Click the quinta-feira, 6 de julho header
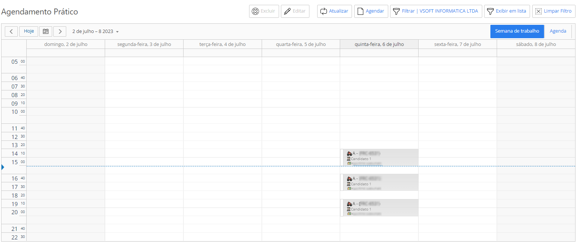This screenshot has height=242, width=577. 379,44
